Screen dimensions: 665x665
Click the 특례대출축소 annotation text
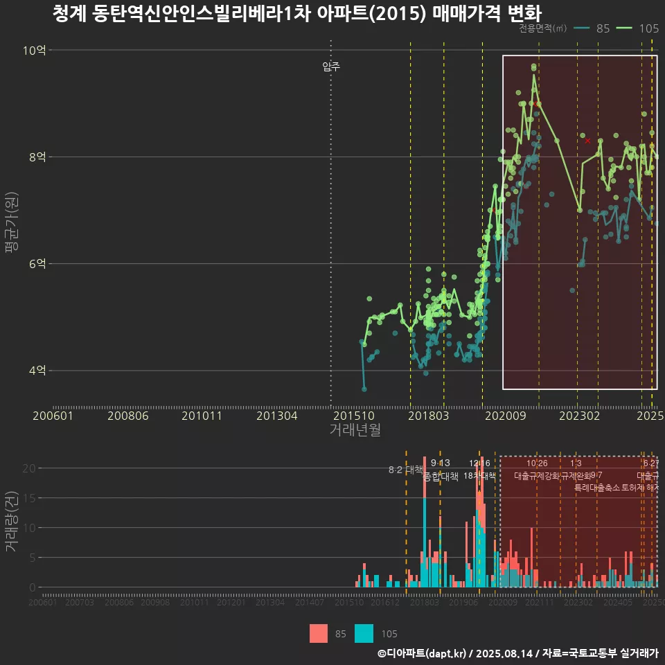pos(597,488)
